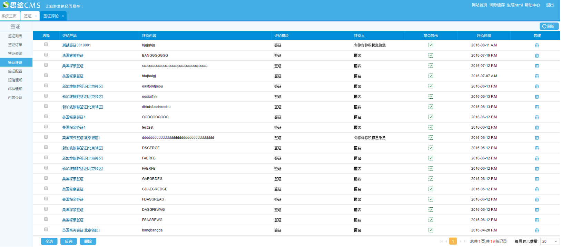The image size is (561, 247).
Task: Delete the hjgjghjg comment via trash icon
Action: [x=537, y=45]
